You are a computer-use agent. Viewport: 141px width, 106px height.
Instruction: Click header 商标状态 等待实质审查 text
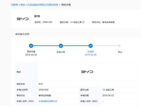click(x=103, y=22)
